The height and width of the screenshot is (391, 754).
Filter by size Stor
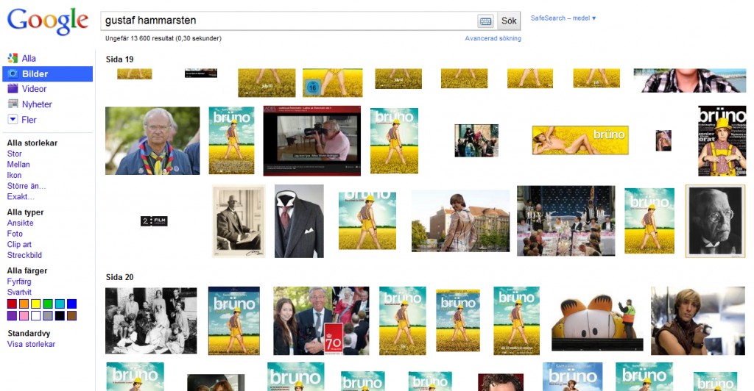15,154
